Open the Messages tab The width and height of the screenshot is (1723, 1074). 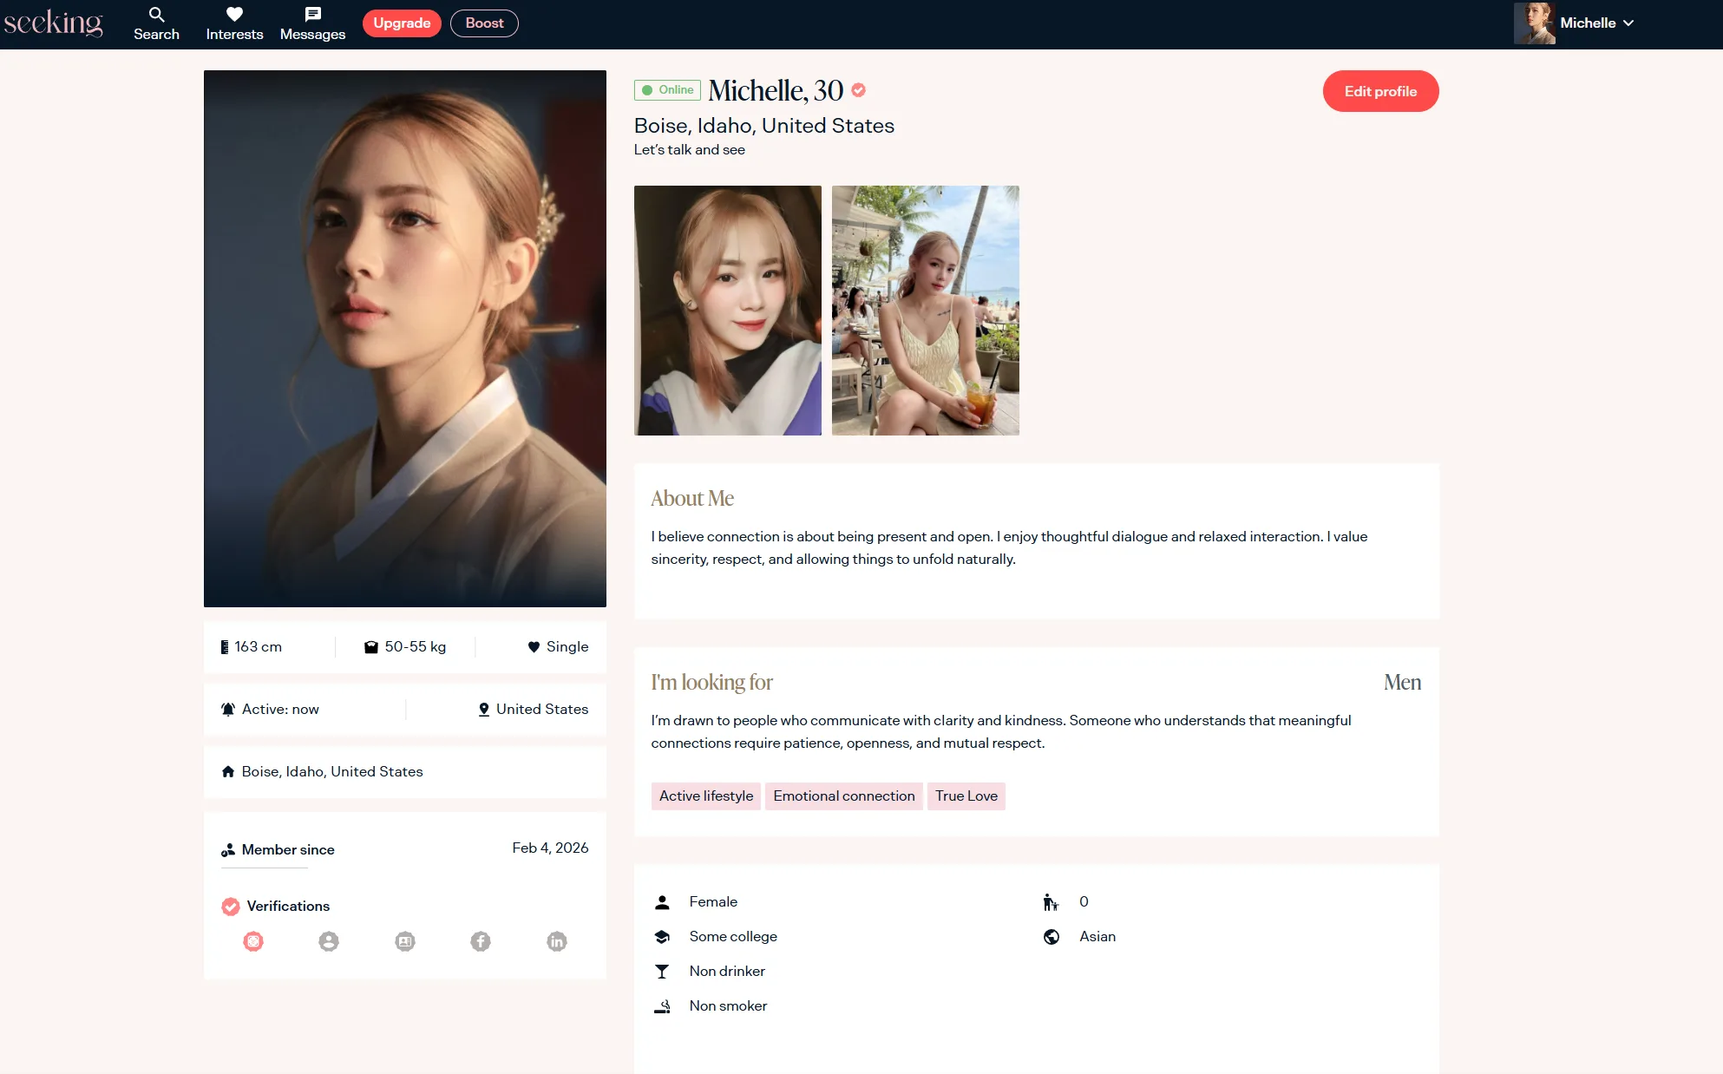312,23
